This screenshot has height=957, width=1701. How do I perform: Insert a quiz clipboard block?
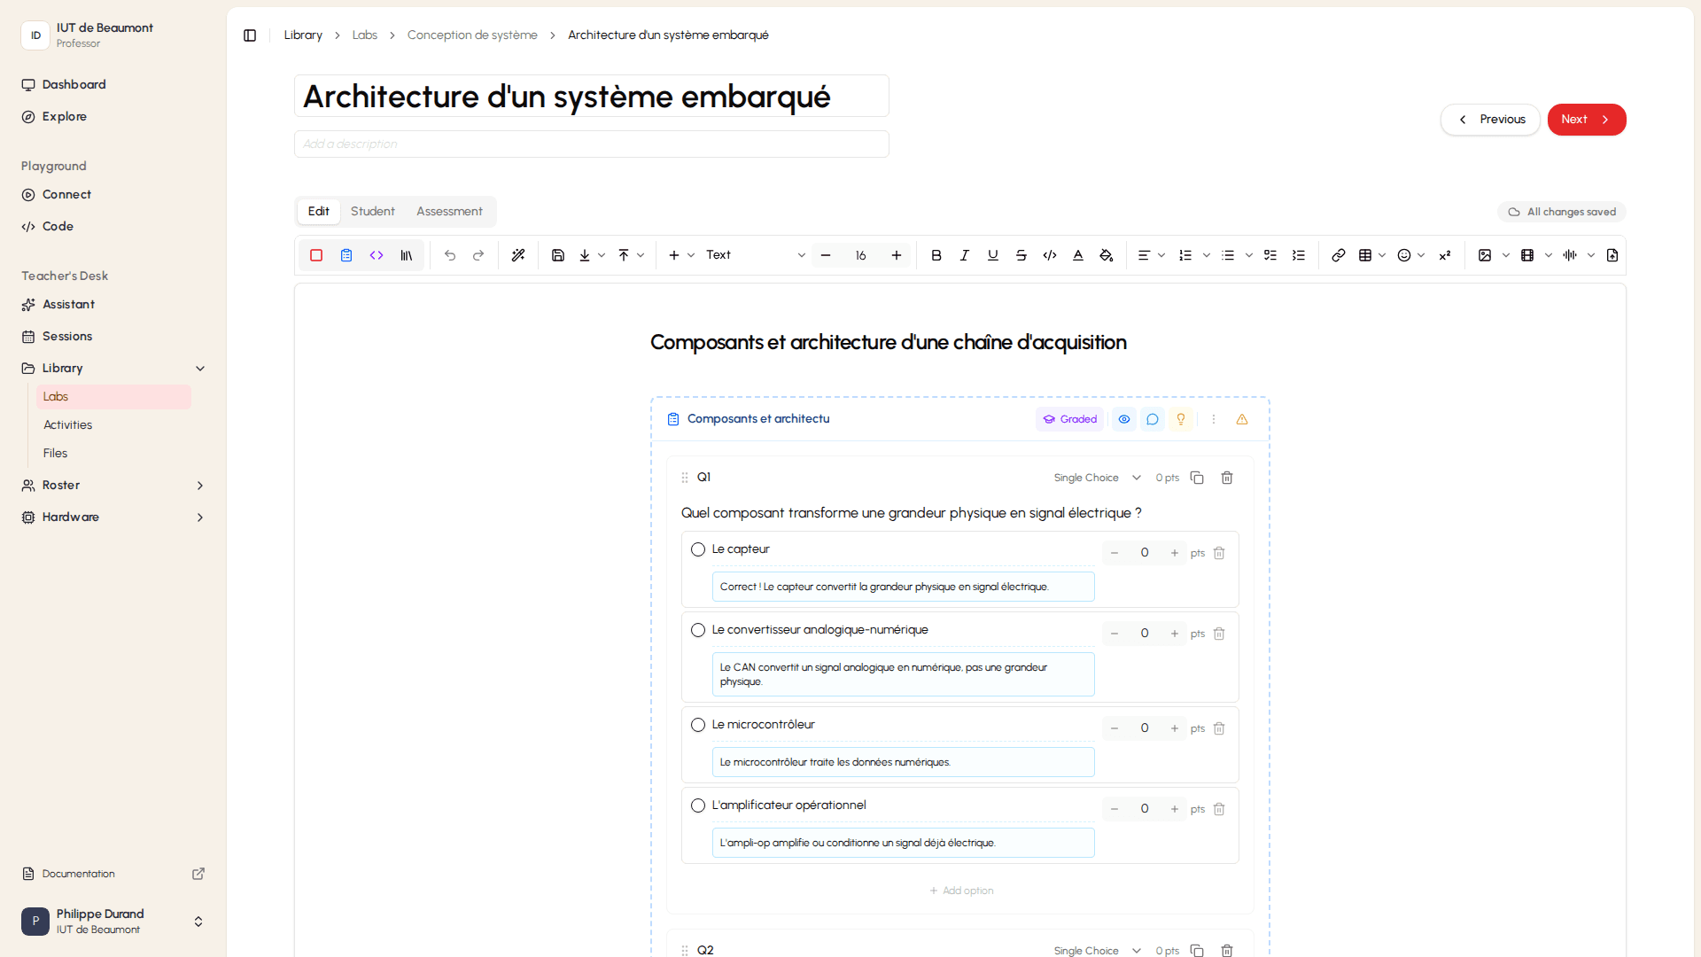click(x=346, y=255)
